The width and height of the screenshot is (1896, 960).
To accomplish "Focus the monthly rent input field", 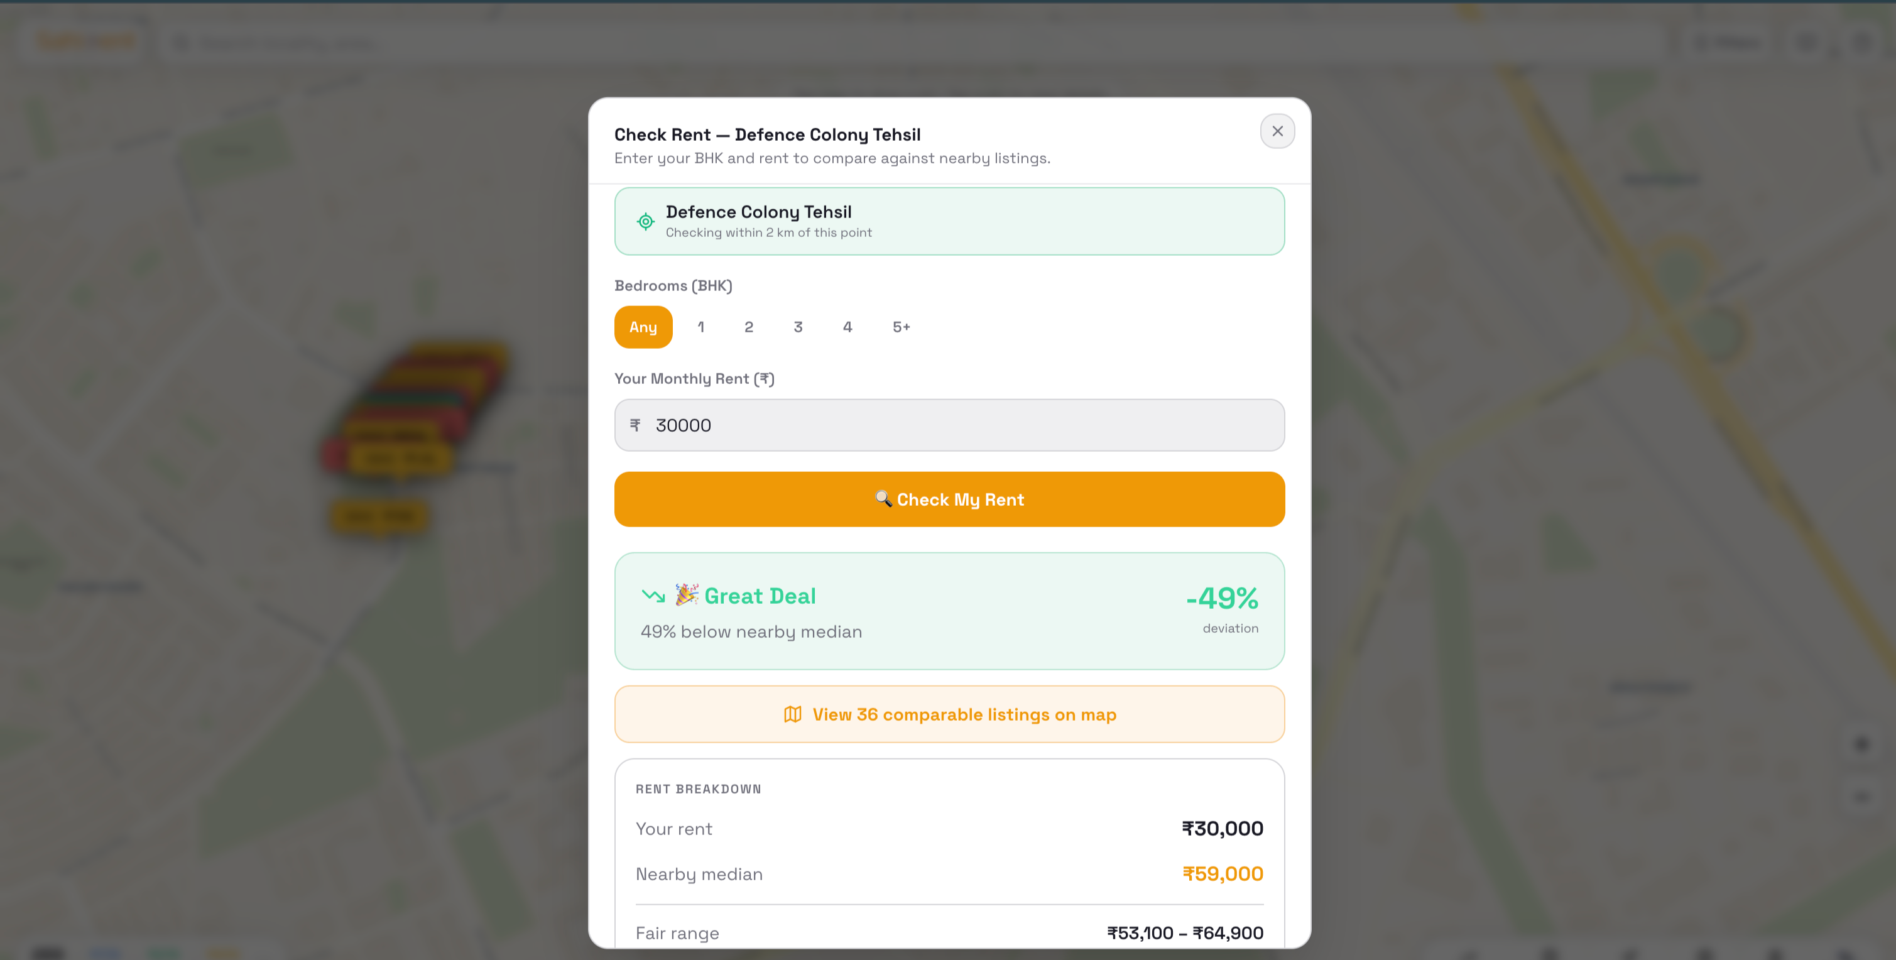I will 957,425.
